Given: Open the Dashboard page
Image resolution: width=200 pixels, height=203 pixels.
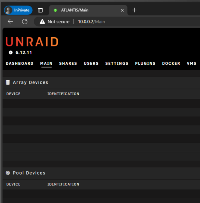Looking at the screenshot, I should click(20, 63).
